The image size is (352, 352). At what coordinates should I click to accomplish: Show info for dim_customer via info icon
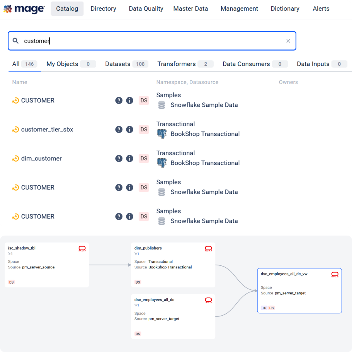click(x=129, y=159)
